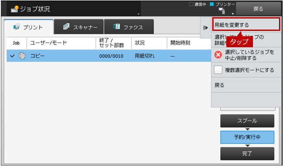The width and height of the screenshot is (283, 166).
Task: Select the コピー job row
Action: point(109,56)
